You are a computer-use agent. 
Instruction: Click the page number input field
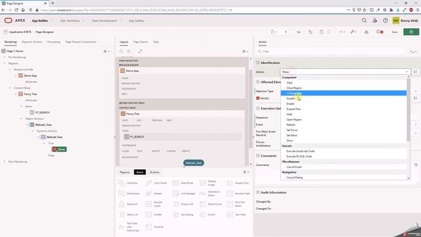pyautogui.click(x=286, y=32)
